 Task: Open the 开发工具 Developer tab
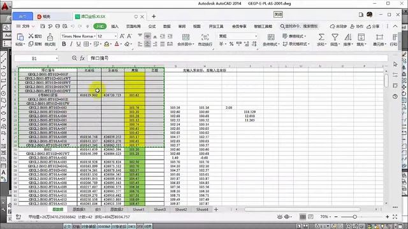216,26
